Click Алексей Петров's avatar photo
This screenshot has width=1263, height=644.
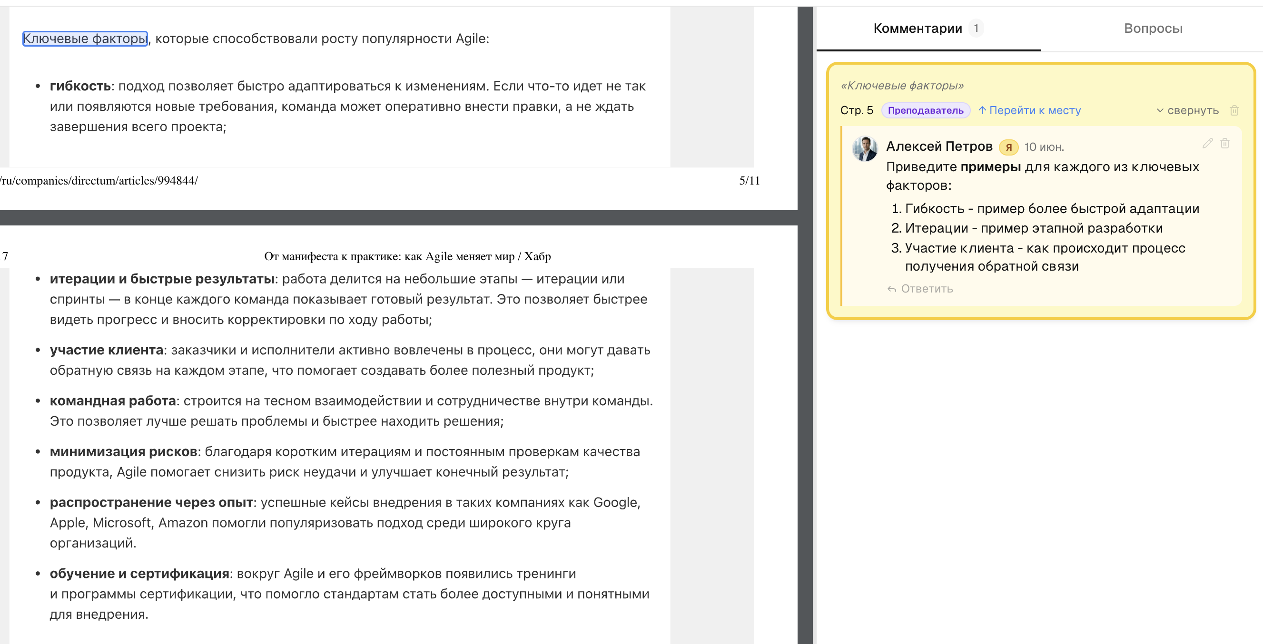click(x=864, y=148)
